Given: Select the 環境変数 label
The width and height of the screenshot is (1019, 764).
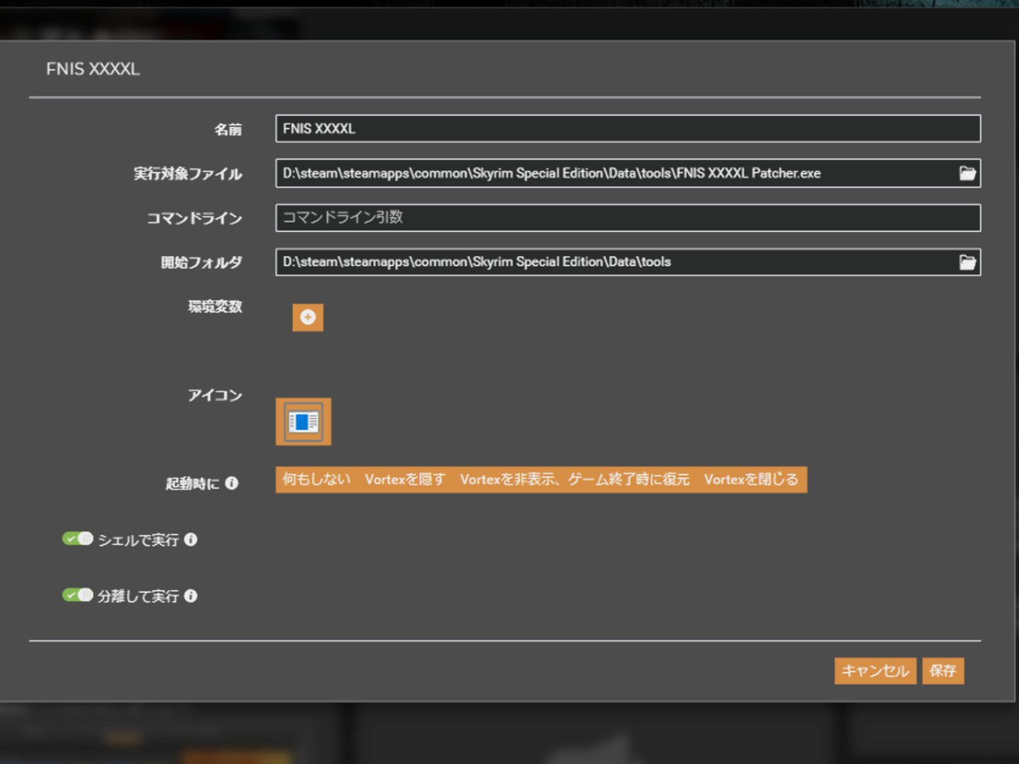Looking at the screenshot, I should (215, 307).
